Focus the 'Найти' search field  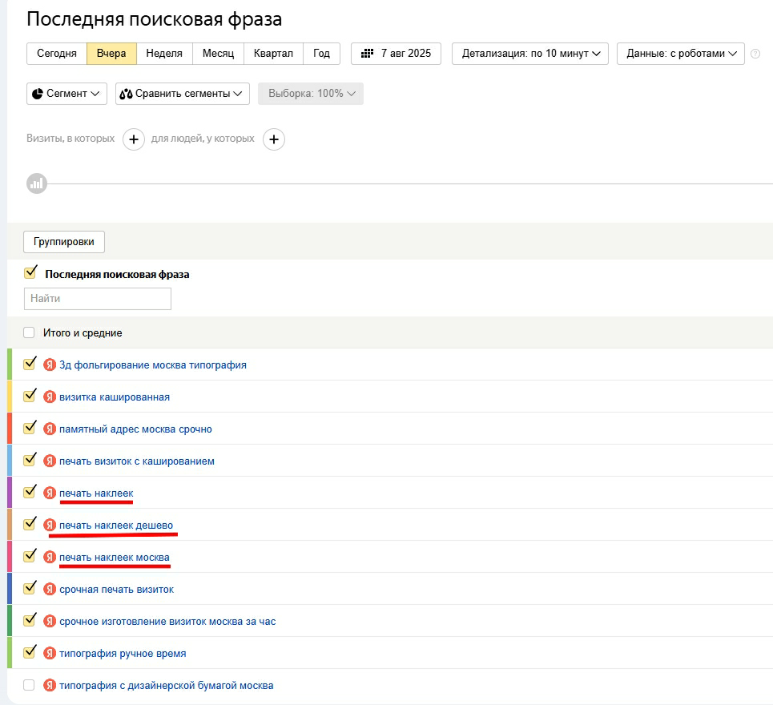(98, 299)
